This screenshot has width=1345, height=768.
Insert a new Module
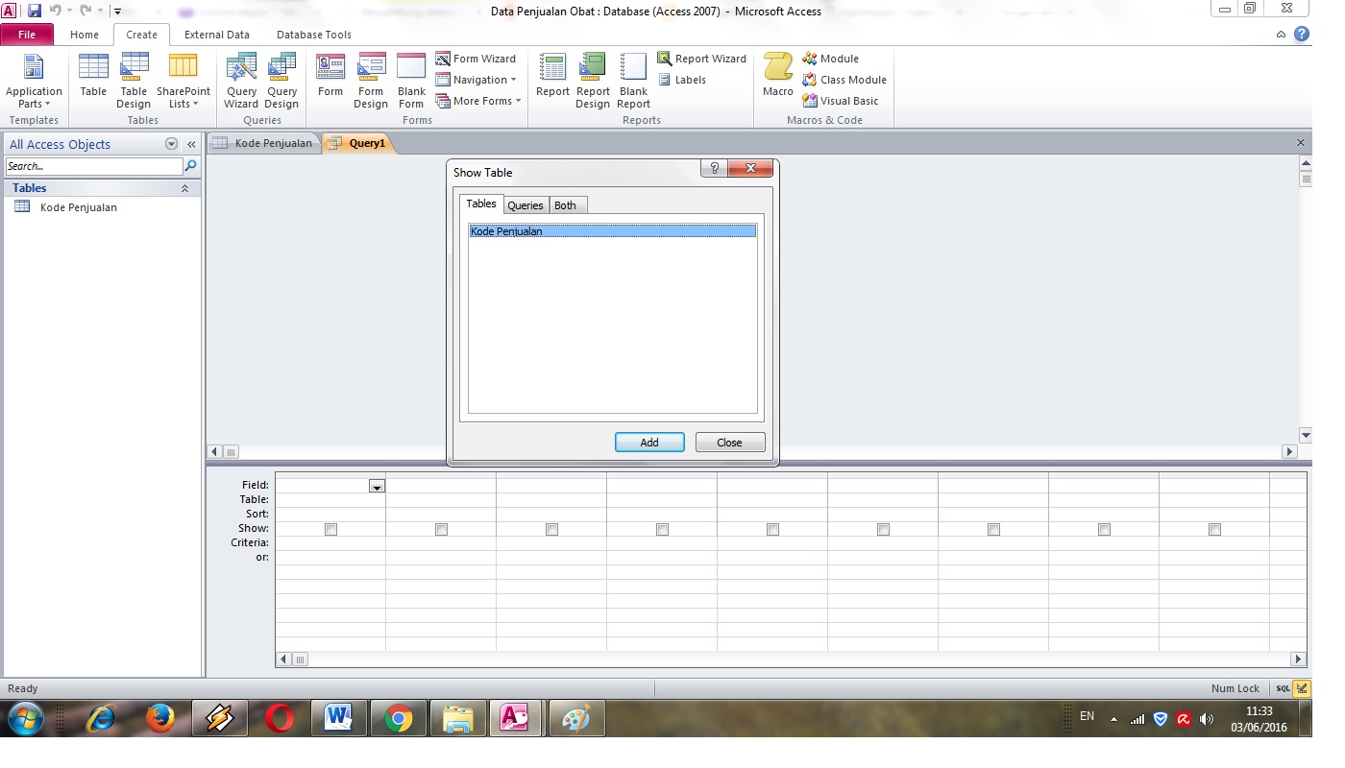(x=830, y=59)
